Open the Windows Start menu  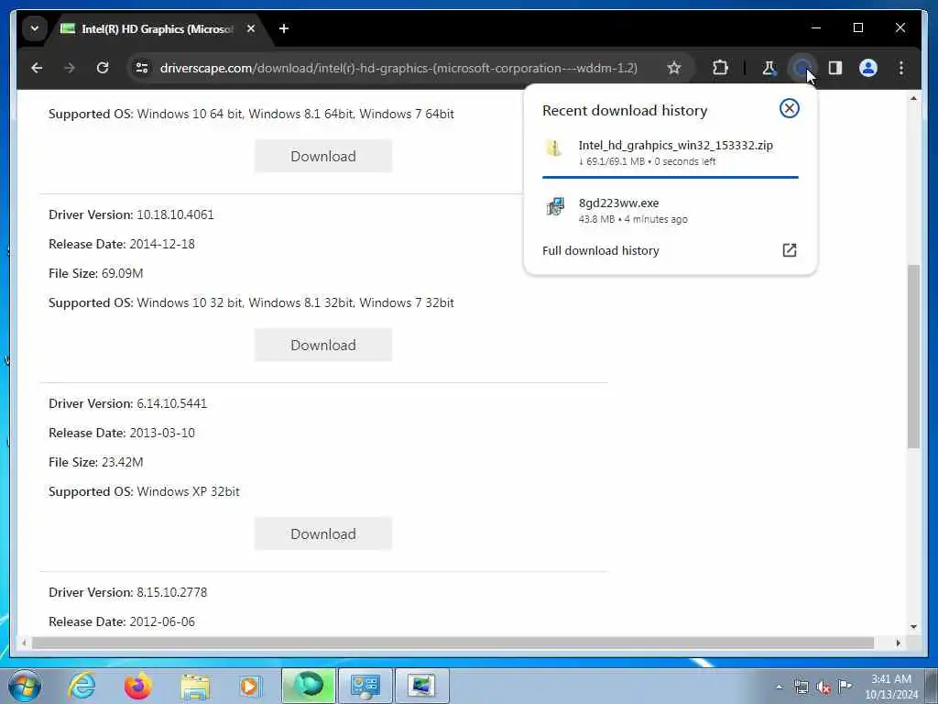click(25, 686)
